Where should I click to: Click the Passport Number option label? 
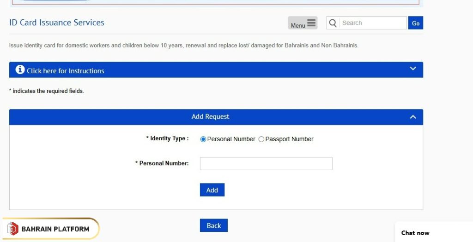click(x=289, y=139)
